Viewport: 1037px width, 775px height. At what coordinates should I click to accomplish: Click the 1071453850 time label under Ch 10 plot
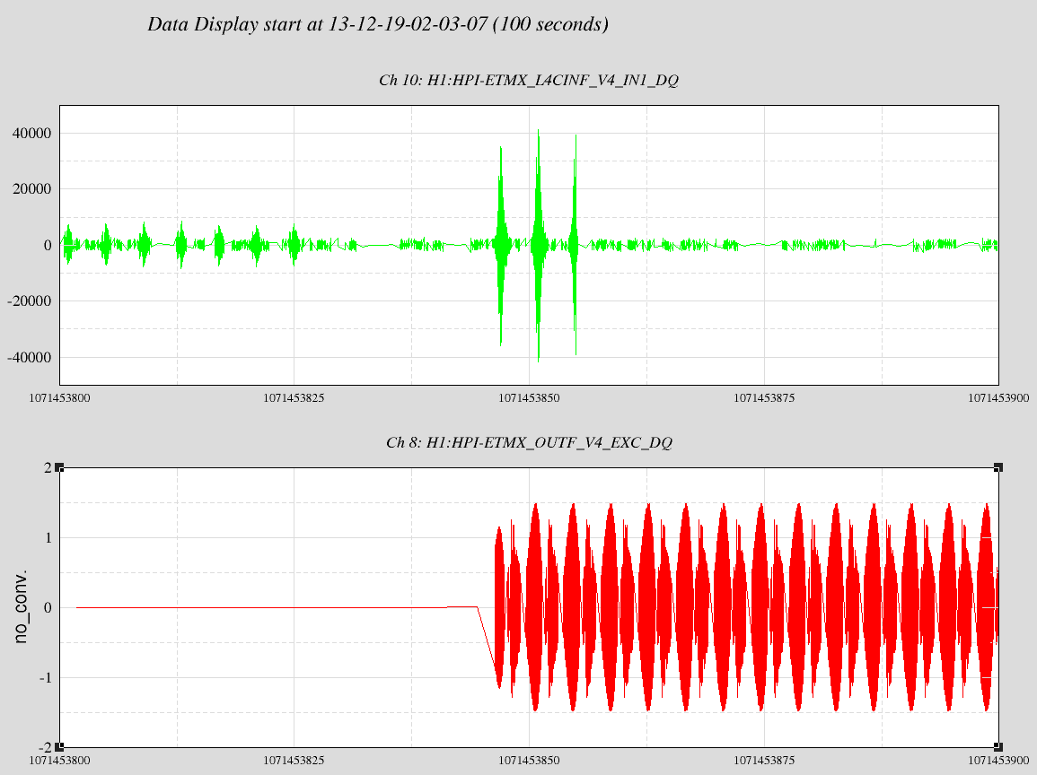point(529,397)
